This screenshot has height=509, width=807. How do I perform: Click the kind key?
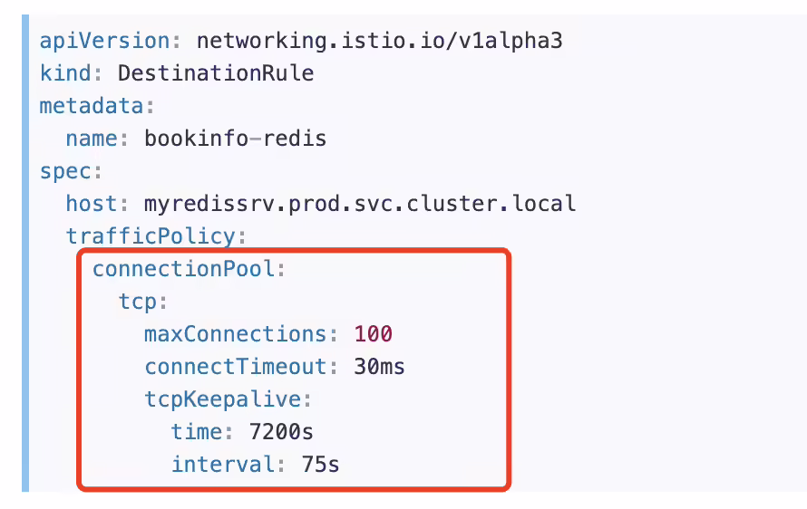(66, 73)
